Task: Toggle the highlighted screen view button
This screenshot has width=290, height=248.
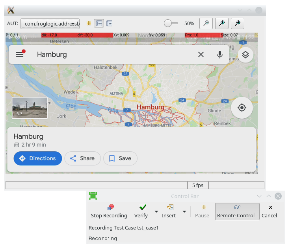Action: (x=99, y=24)
